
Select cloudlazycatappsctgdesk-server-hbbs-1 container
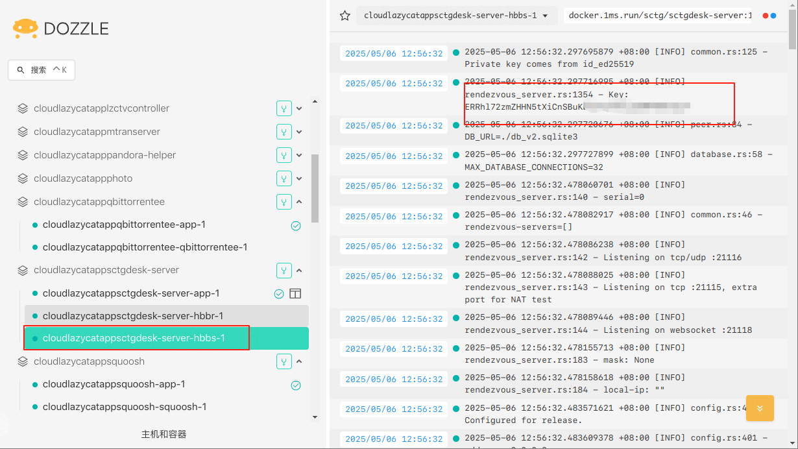[166, 338]
